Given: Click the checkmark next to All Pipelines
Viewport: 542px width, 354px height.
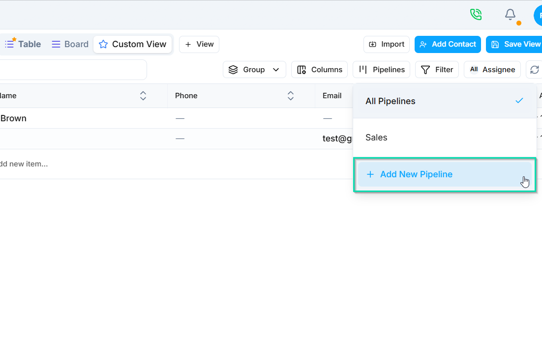Looking at the screenshot, I should 519,101.
